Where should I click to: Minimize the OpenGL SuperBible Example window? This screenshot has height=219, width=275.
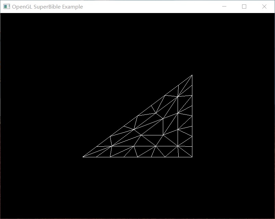coord(224,7)
